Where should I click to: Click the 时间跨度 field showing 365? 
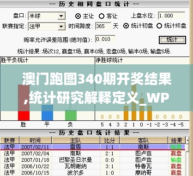pos(103,26)
